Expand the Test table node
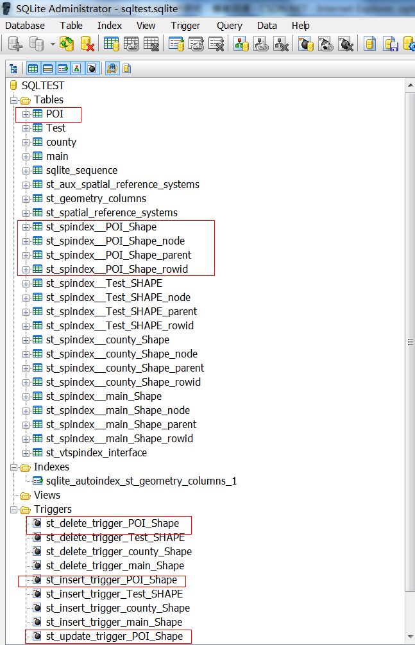Screen dimensions: 415x645 pyautogui.click(x=26, y=128)
